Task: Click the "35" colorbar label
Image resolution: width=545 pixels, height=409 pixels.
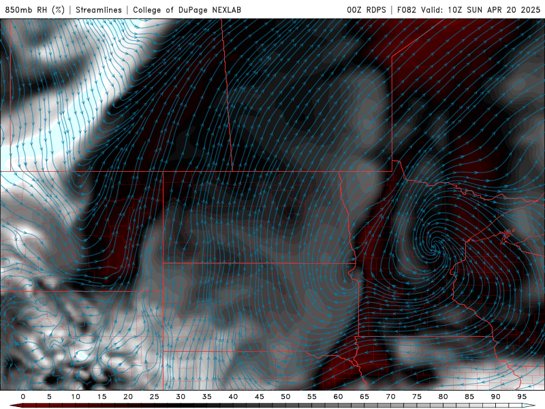Action: pyautogui.click(x=207, y=397)
